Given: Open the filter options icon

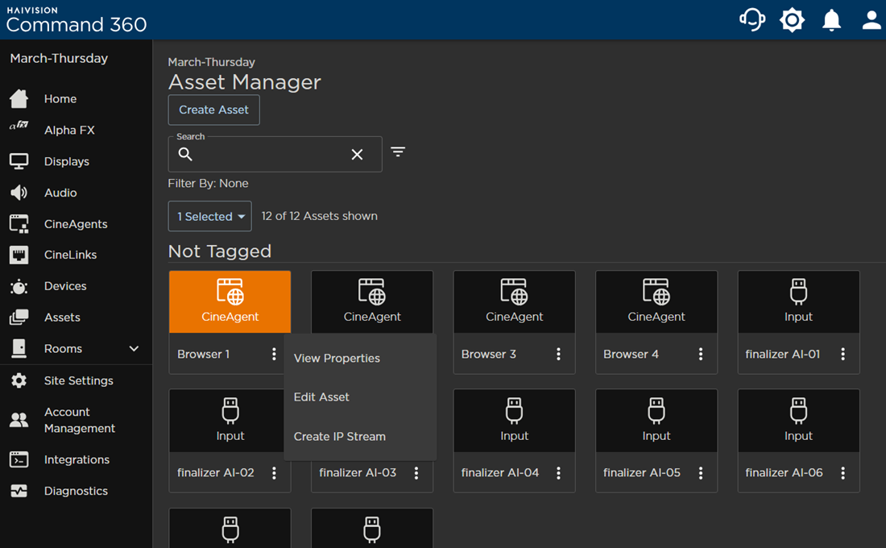Looking at the screenshot, I should pyautogui.click(x=398, y=152).
